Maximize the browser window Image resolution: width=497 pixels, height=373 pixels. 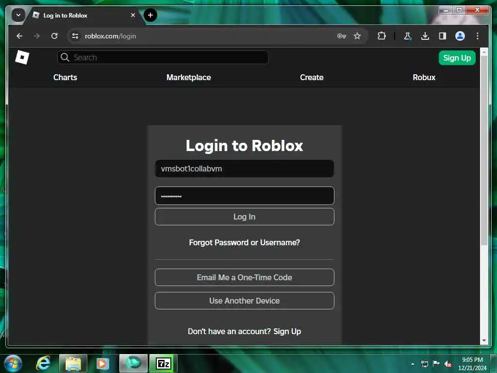click(459, 10)
